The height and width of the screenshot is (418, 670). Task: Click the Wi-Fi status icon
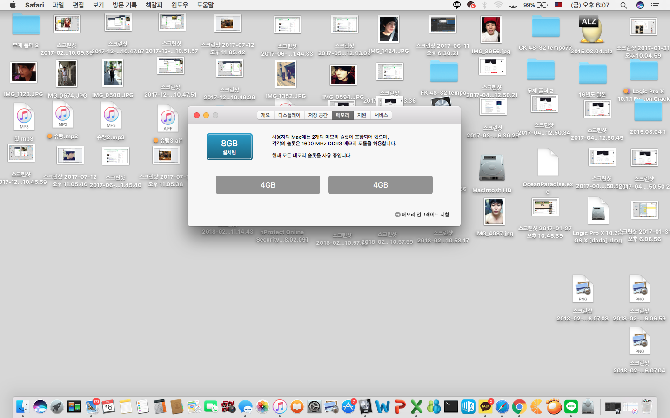point(498,5)
